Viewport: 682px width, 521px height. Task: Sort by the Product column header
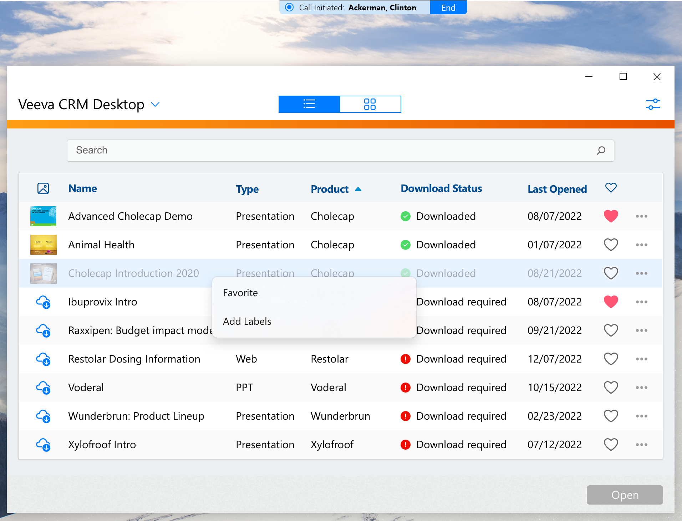point(330,189)
